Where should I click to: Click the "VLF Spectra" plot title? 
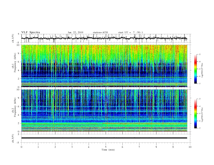(31, 32)
